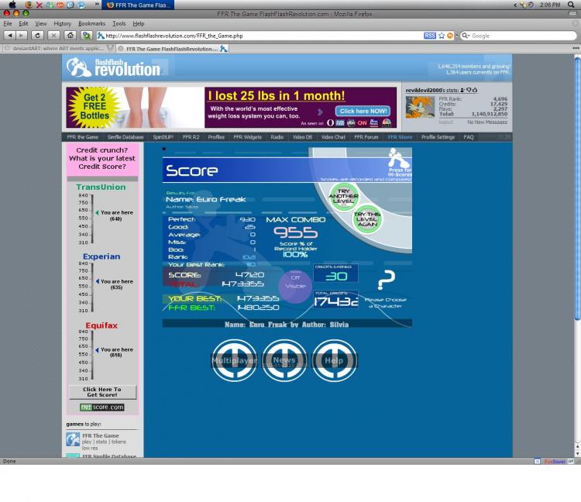
Task: Click the add-friend person icon by stats
Action: coord(462,90)
